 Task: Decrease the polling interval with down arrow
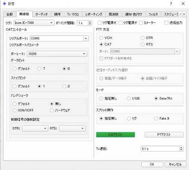[90, 24]
